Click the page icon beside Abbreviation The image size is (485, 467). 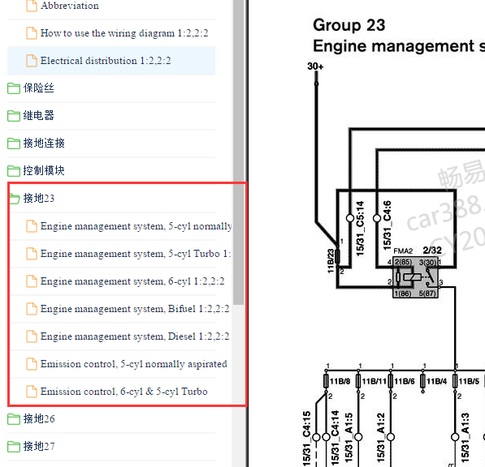(x=31, y=6)
